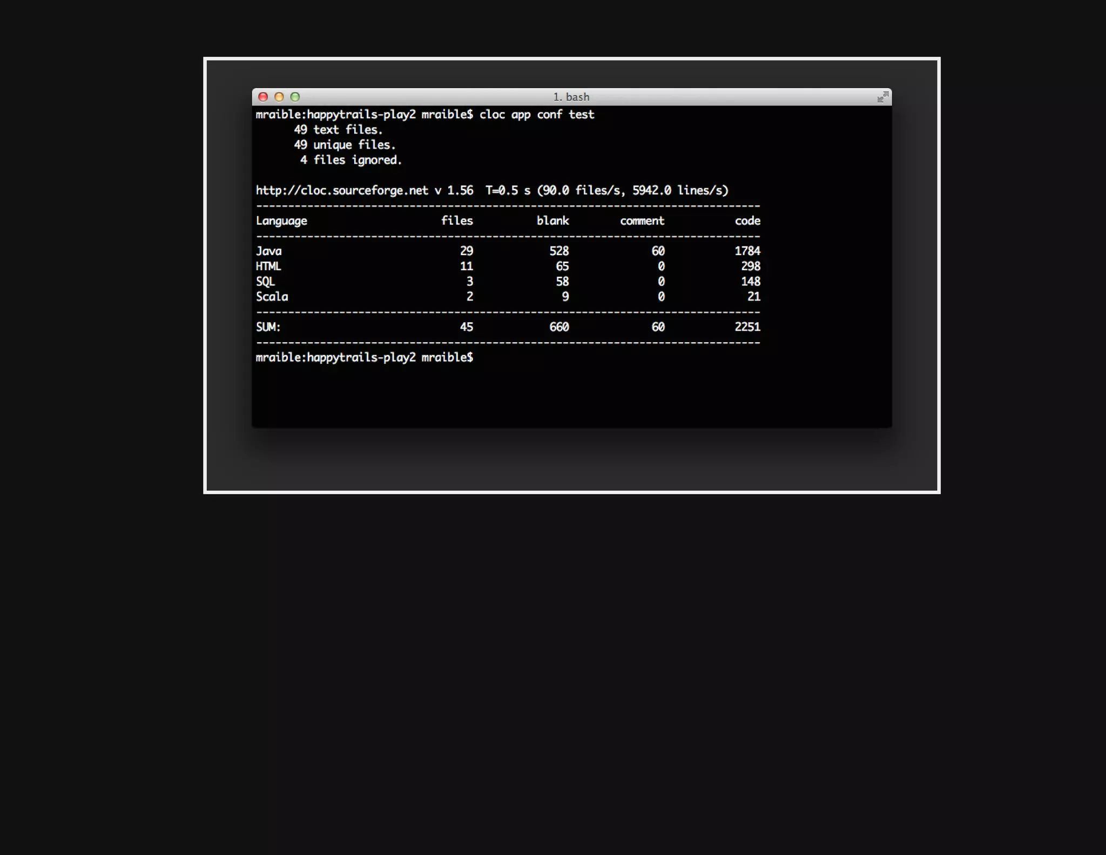Click the total code count 2251
Viewport: 1106px width, 855px height.
coord(747,327)
